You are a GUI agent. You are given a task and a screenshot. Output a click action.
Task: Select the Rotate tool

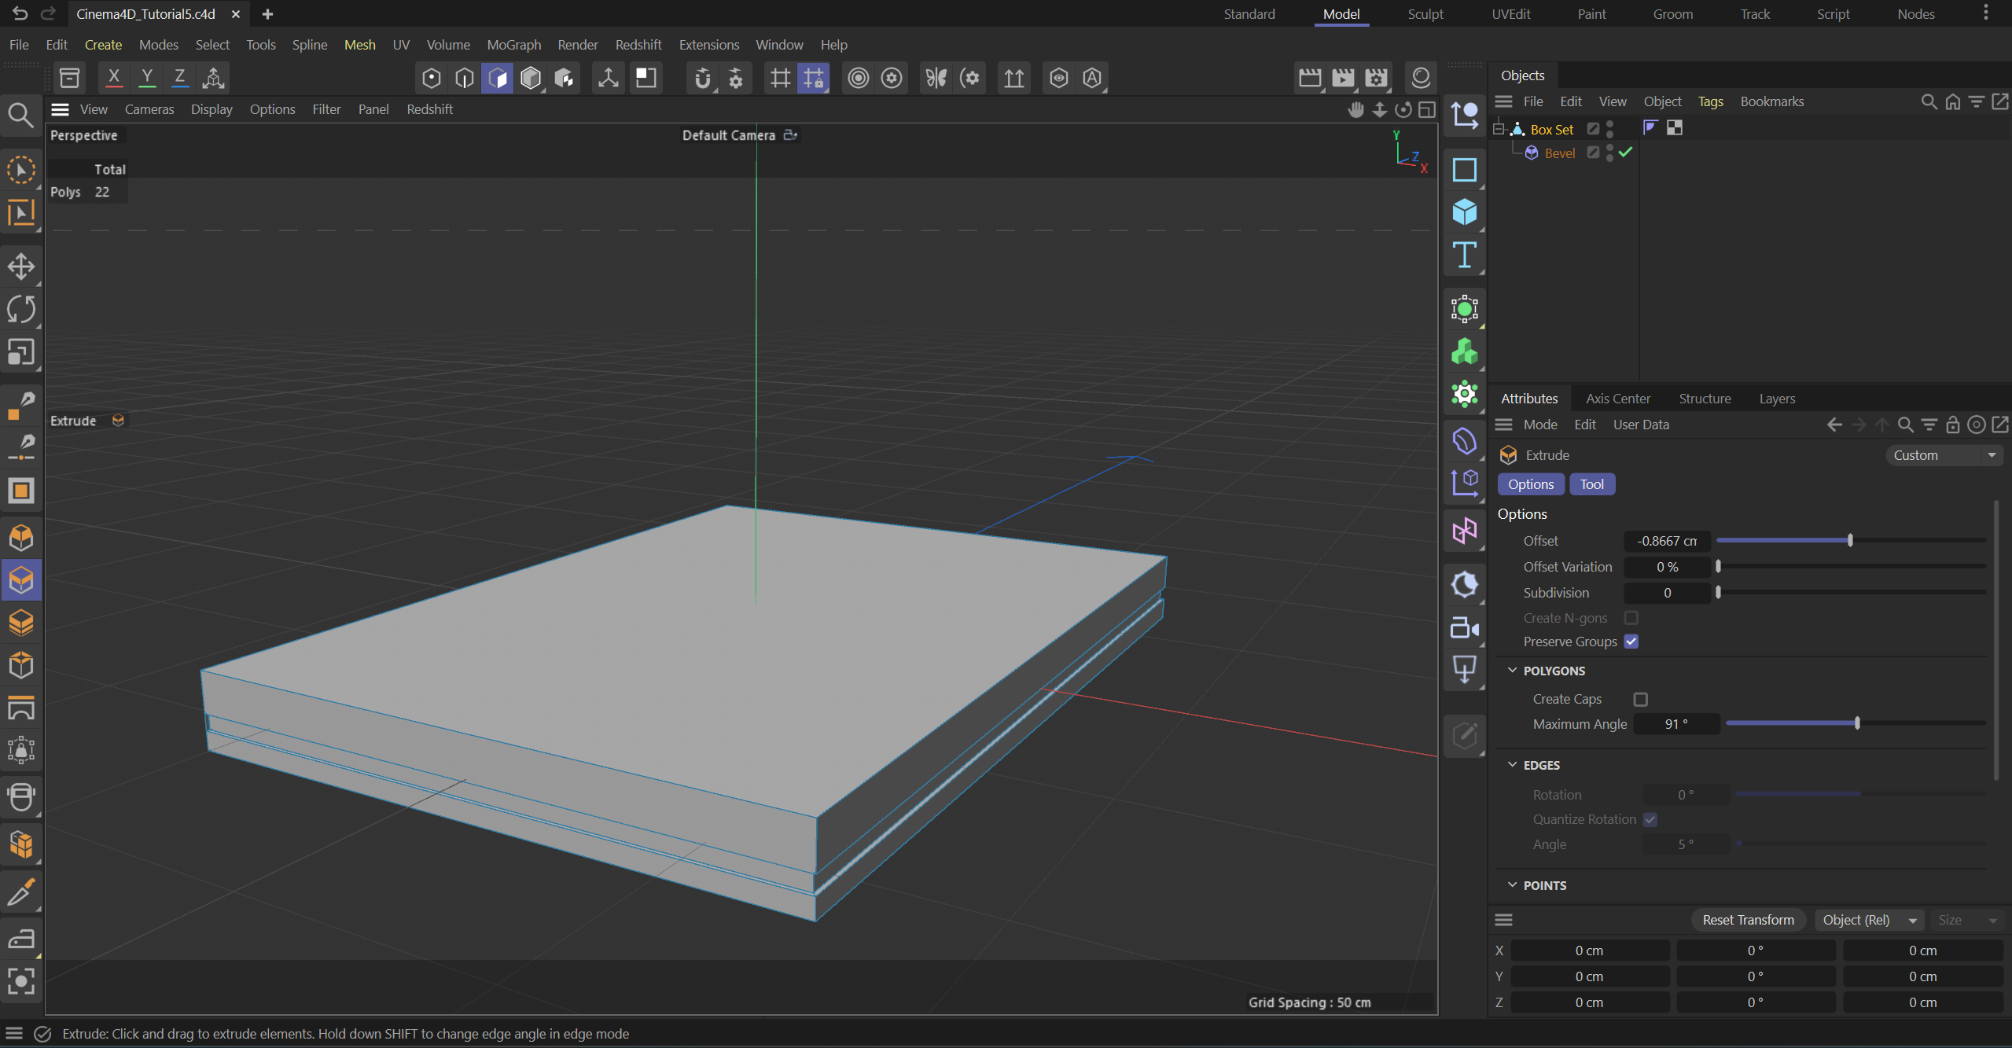tap(20, 309)
